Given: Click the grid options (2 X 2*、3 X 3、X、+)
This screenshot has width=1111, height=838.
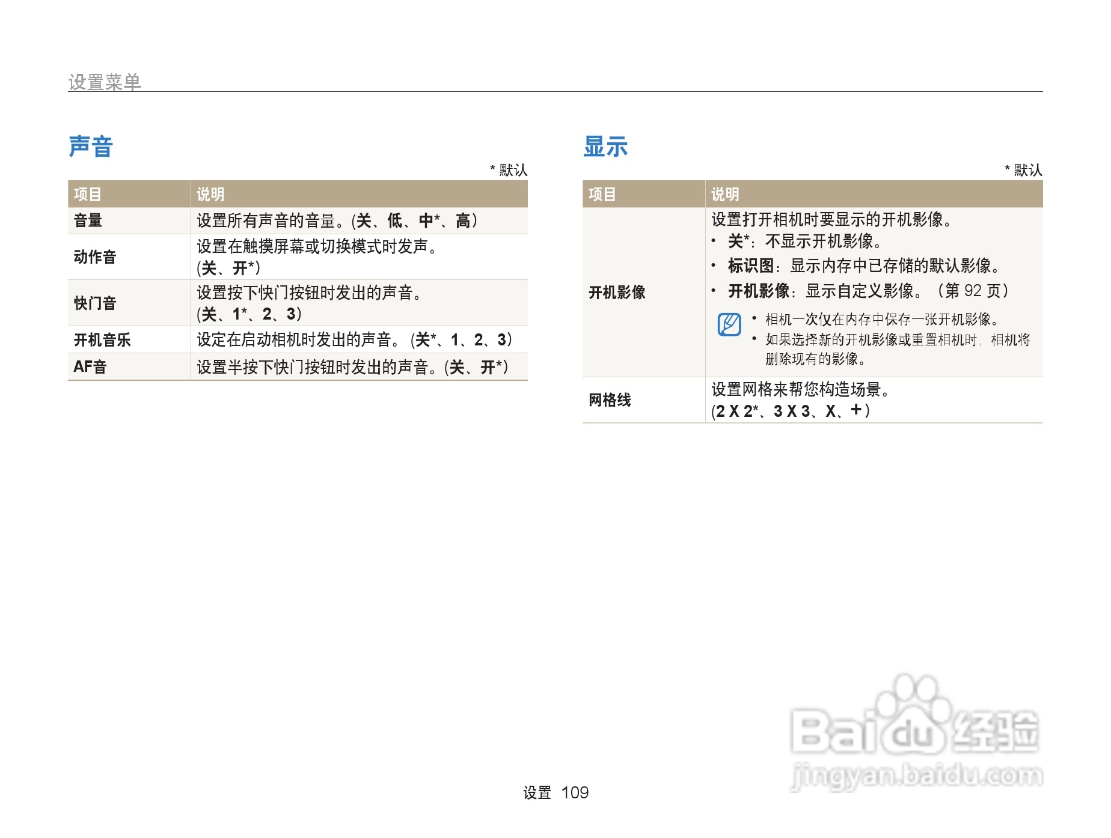Looking at the screenshot, I should coord(791,411).
